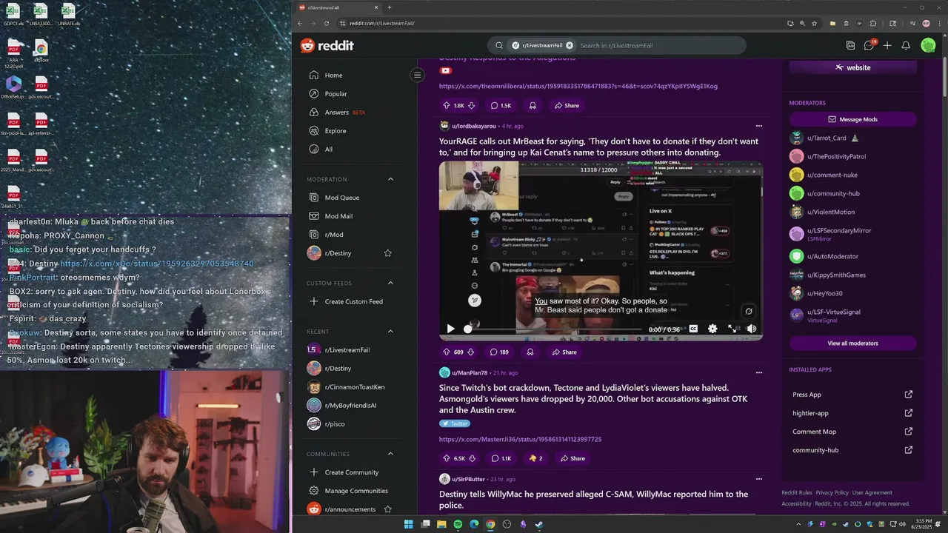Mute the video volume
This screenshot has height=533, width=948.
point(751,329)
